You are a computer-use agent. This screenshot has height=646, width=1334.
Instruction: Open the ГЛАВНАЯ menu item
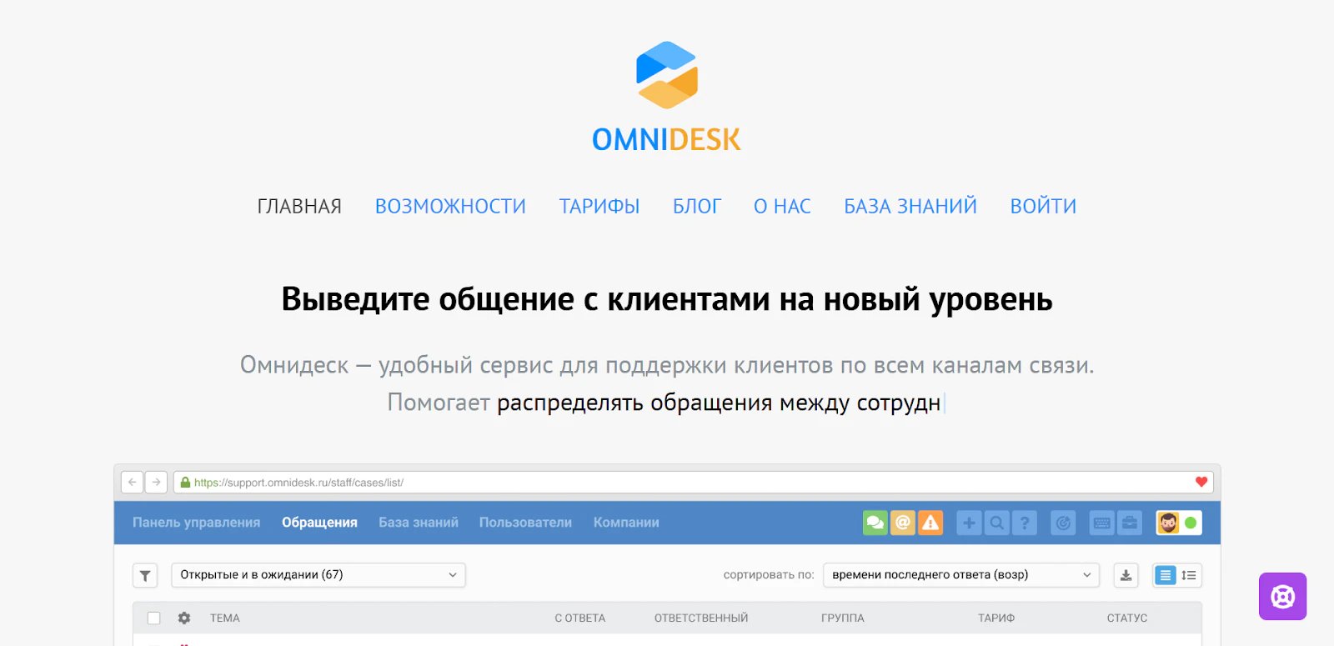[x=299, y=206]
